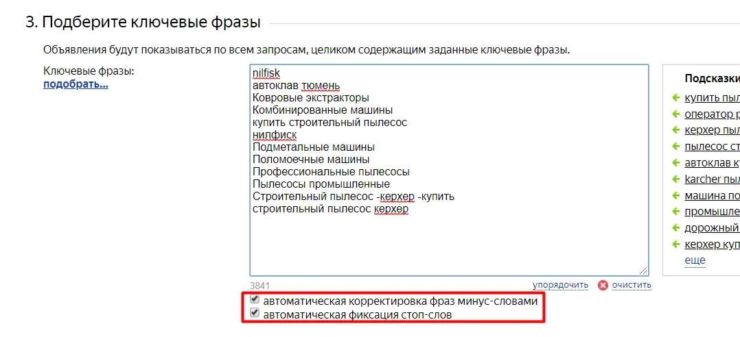The width and height of the screenshot is (740, 337).
Task: Click the "Профессиональные пылесосы" phrase line
Action: click(331, 172)
